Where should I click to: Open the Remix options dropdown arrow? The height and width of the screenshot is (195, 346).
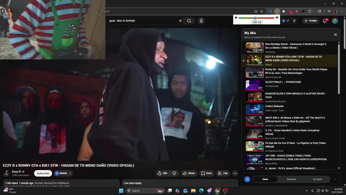click(71, 173)
